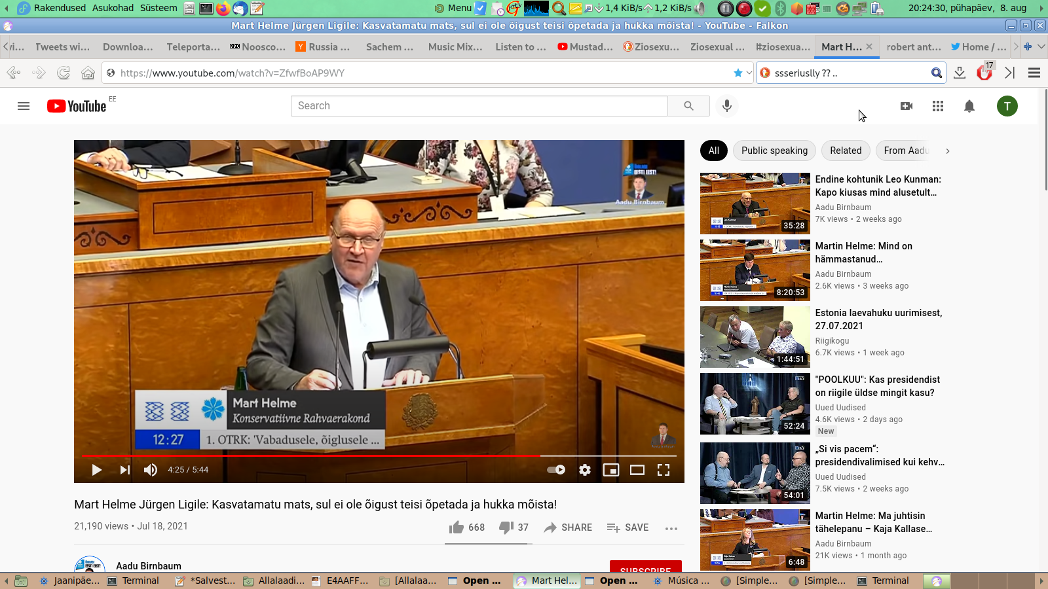This screenshot has height=589, width=1048.
Task: Open a new browser tab
Action: [1028, 46]
